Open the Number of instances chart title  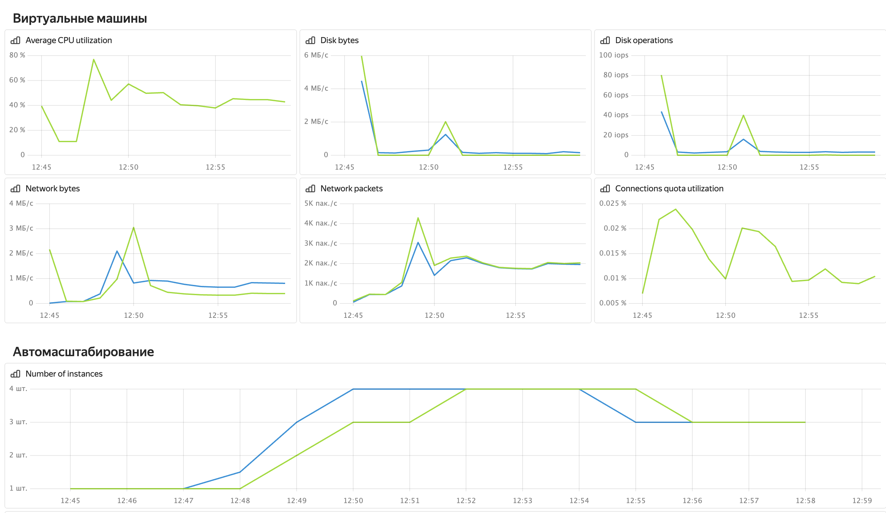click(x=64, y=374)
